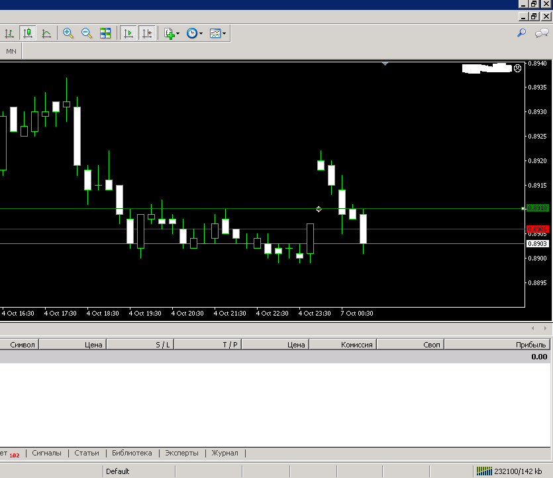Open the Библиотека tab
The height and width of the screenshot is (478, 553).
click(x=132, y=453)
